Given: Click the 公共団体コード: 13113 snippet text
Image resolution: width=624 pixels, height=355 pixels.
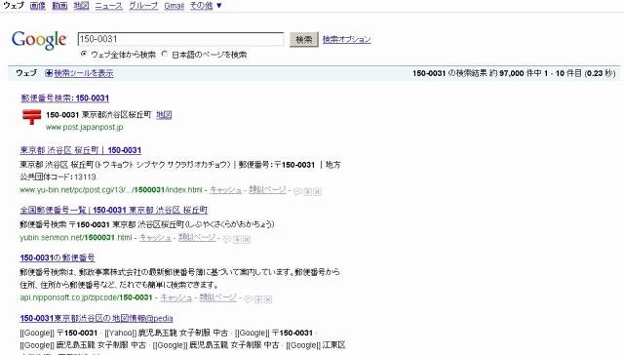Looking at the screenshot, I should [x=58, y=177].
